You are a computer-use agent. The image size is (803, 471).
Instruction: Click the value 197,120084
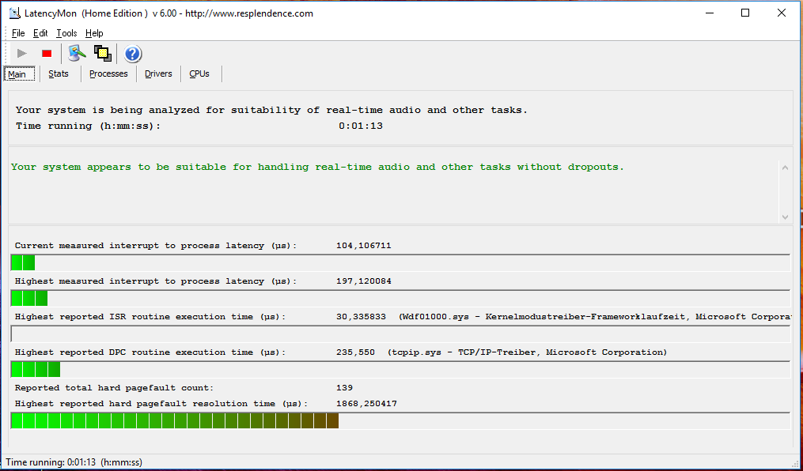(364, 281)
